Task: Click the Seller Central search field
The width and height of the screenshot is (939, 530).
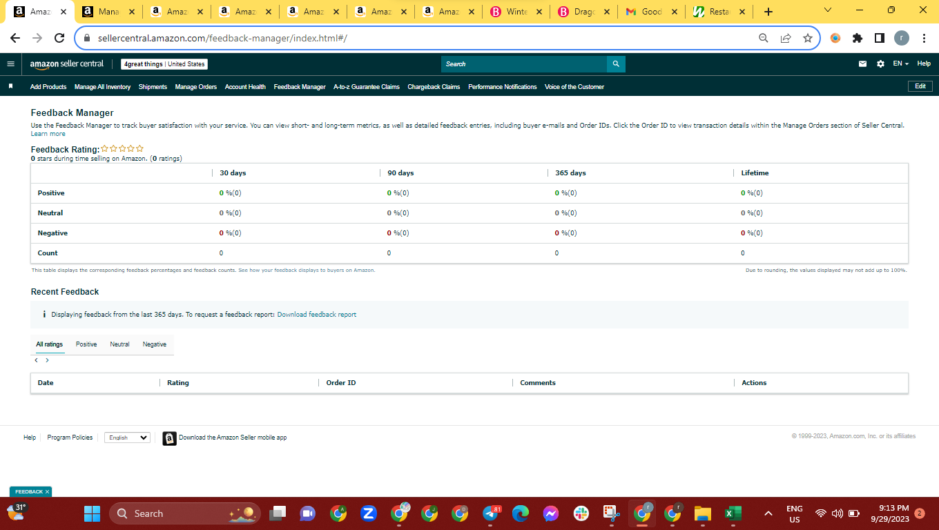Action: point(524,63)
